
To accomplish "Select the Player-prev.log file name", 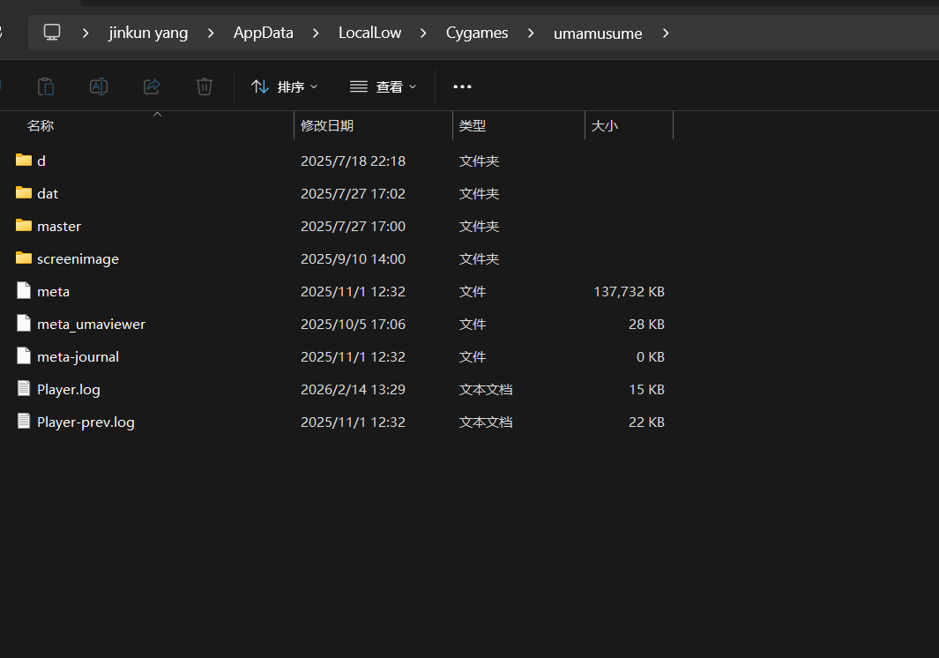I will tap(86, 422).
